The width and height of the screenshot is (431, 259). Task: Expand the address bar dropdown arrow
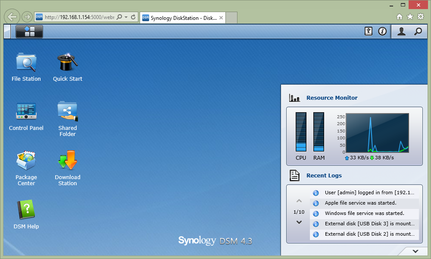(x=126, y=17)
